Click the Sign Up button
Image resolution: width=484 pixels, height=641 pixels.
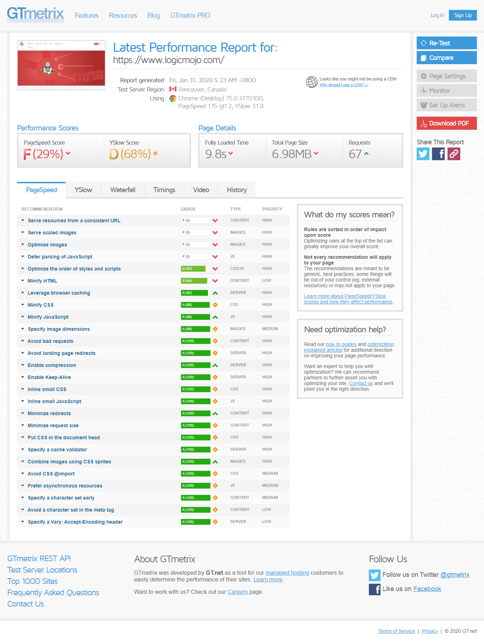[x=463, y=15]
